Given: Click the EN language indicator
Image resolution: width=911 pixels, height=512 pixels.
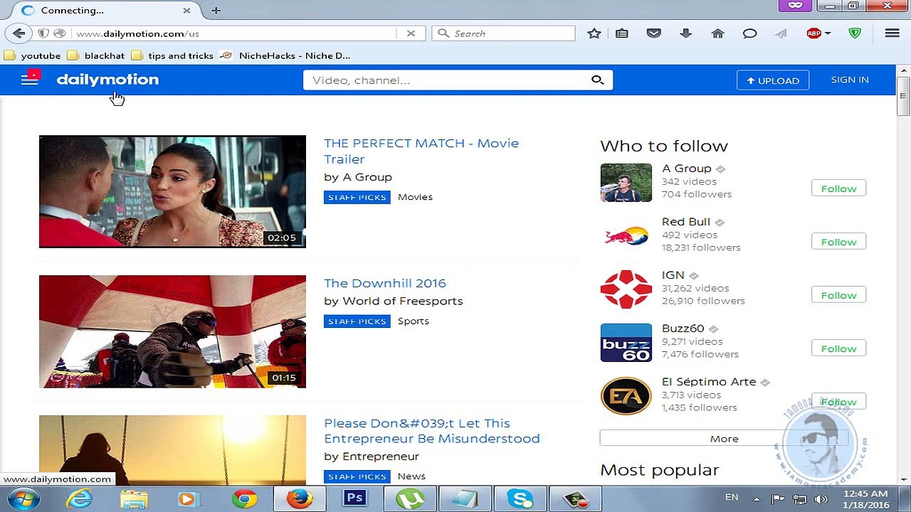Looking at the screenshot, I should [732, 498].
